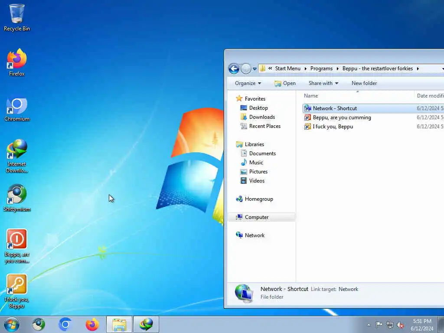Launch Firefox from the taskbar

pos(92,324)
